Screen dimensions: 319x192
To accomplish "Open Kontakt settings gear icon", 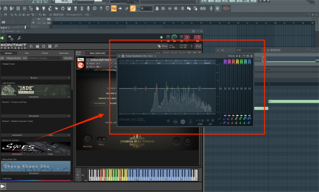I will [44, 46].
